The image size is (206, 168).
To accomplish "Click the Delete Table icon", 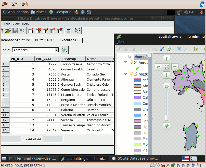I will coord(38,31).
